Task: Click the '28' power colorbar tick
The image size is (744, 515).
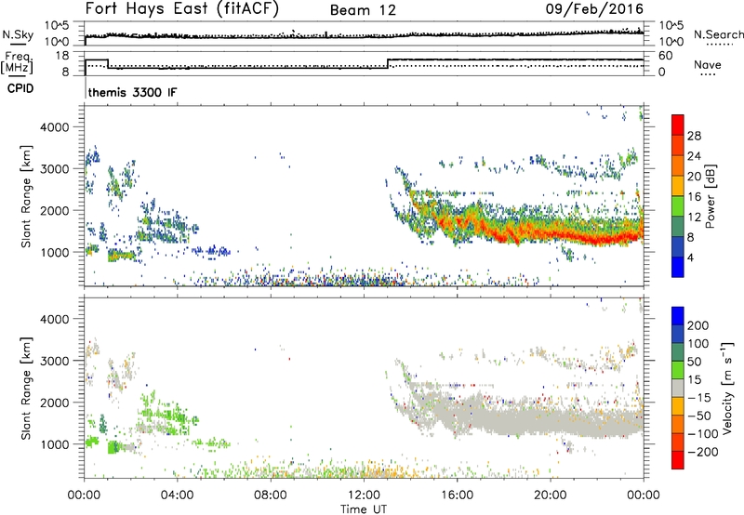Action: point(694,136)
